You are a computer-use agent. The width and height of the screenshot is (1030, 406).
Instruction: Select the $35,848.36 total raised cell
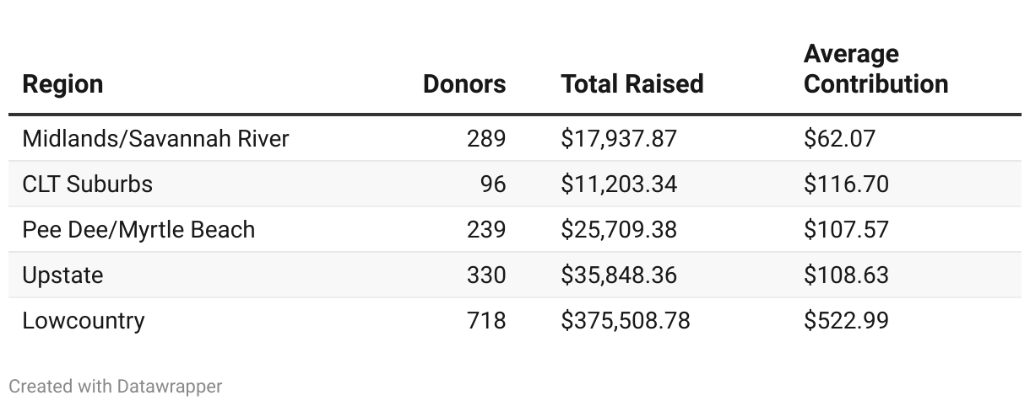tap(619, 275)
